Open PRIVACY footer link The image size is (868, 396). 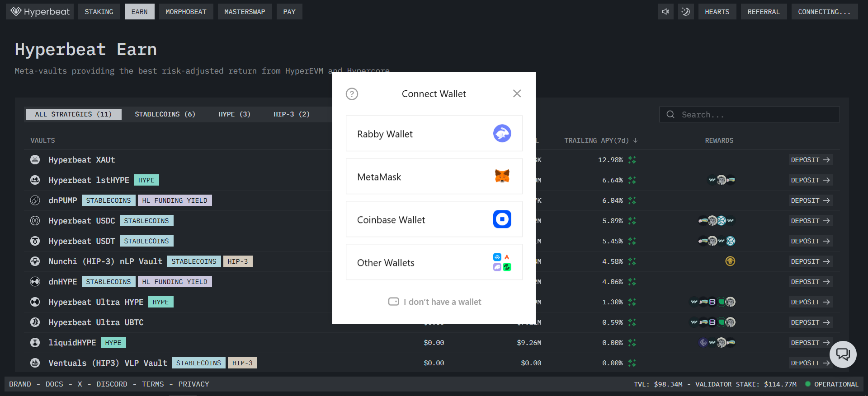(193, 384)
